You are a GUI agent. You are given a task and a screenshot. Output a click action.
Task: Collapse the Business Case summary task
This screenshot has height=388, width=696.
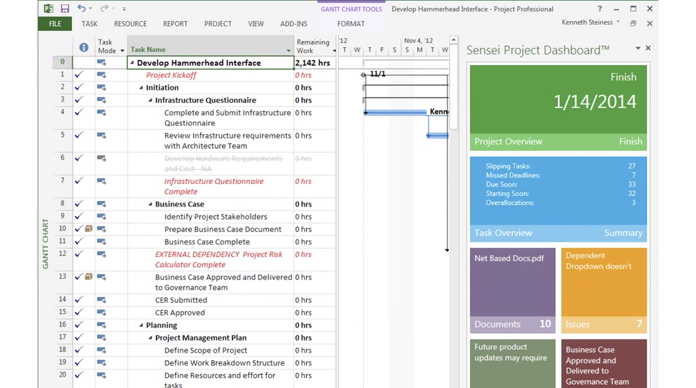(x=150, y=204)
